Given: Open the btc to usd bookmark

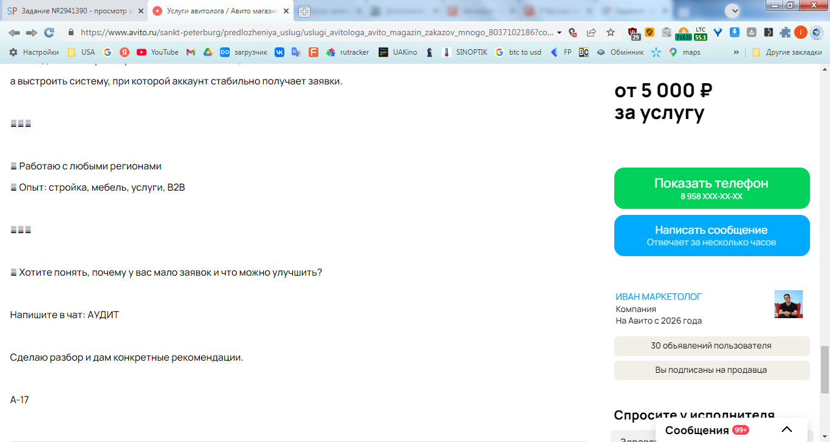Looking at the screenshot, I should (x=518, y=52).
